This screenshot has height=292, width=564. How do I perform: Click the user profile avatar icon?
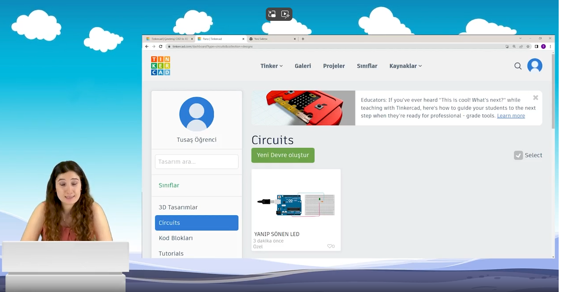(535, 66)
